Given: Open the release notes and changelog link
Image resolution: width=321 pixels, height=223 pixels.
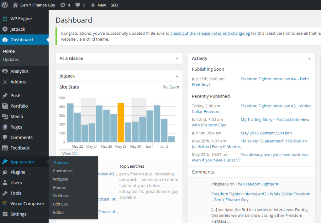Looking at the screenshot, I should pos(210,33).
